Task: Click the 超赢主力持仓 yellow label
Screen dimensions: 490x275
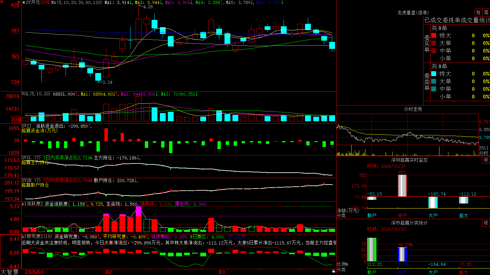Action: [35, 162]
